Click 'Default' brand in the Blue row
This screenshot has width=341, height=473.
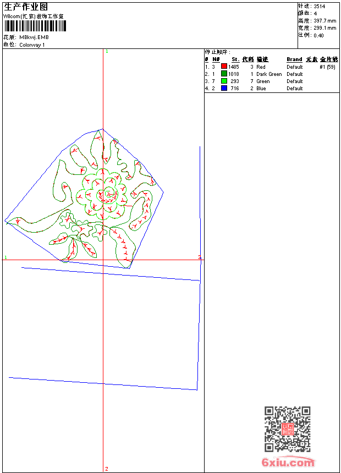tap(295, 89)
